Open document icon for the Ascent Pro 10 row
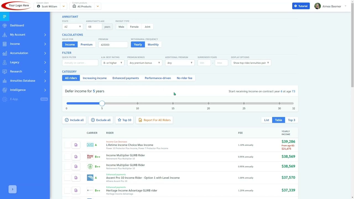Screen dimensions: 354x199 pyautogui.click(x=76, y=178)
